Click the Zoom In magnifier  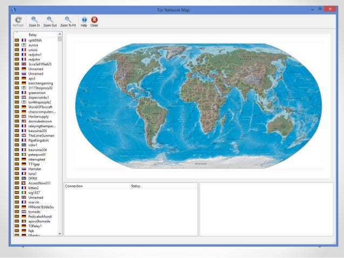[x=35, y=21]
